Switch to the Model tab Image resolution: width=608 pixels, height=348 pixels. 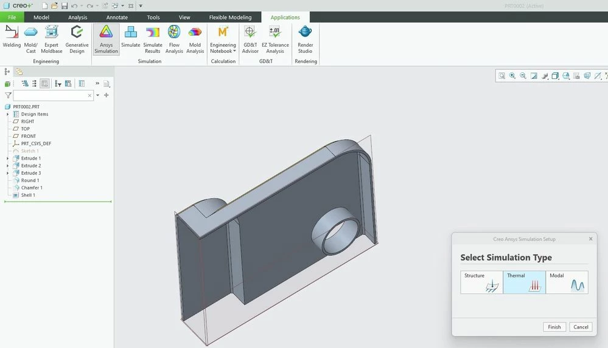41,17
